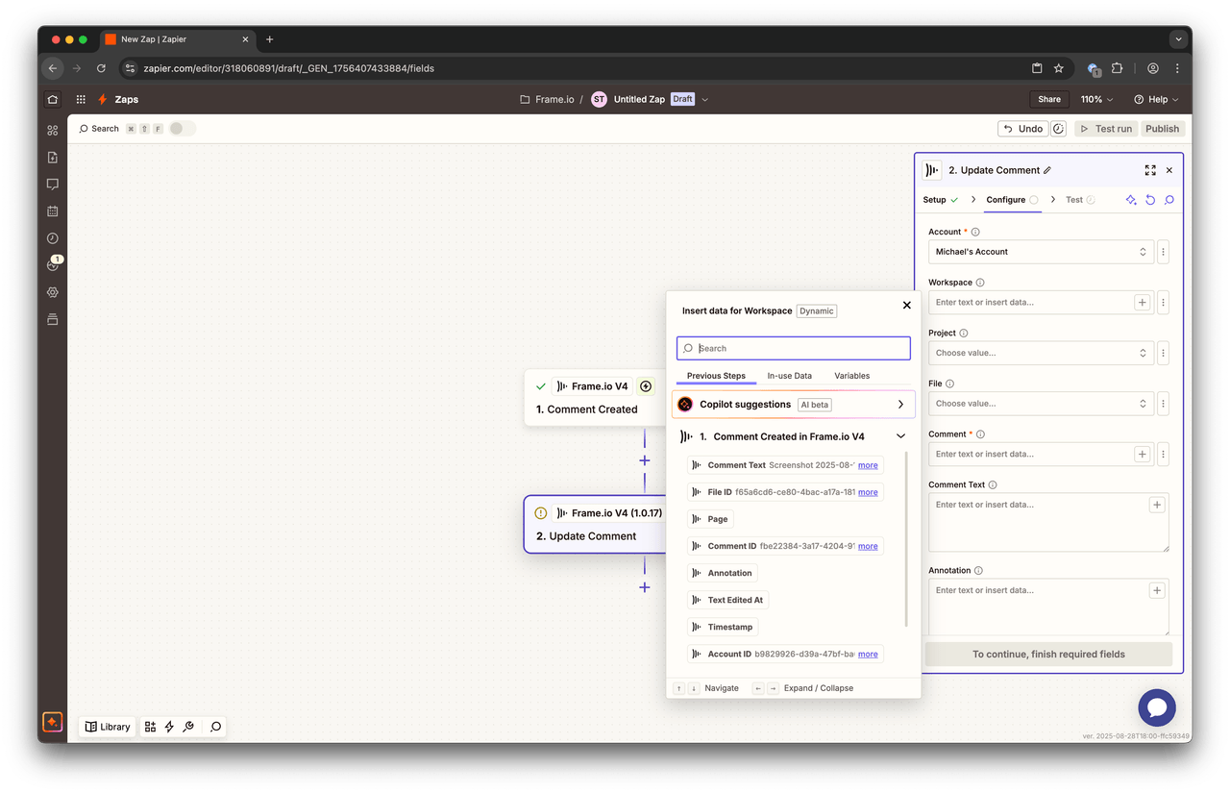This screenshot has height=793, width=1230.
Task: Click the pencil icon to rename step
Action: coord(1047,170)
